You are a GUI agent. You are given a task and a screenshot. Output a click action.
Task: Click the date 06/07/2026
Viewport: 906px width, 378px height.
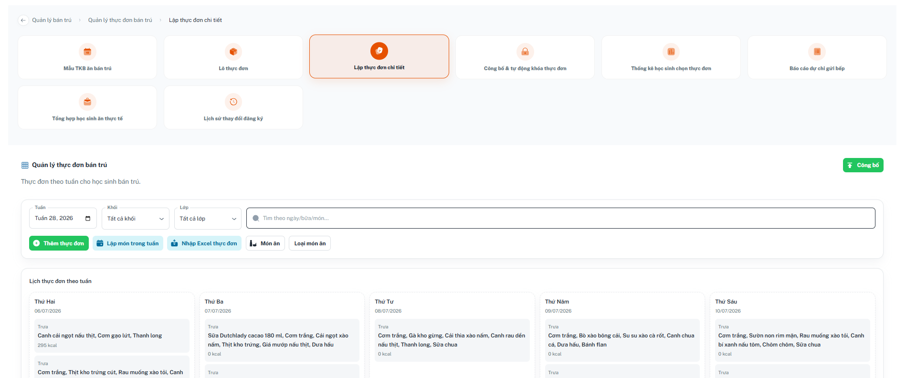(x=48, y=311)
